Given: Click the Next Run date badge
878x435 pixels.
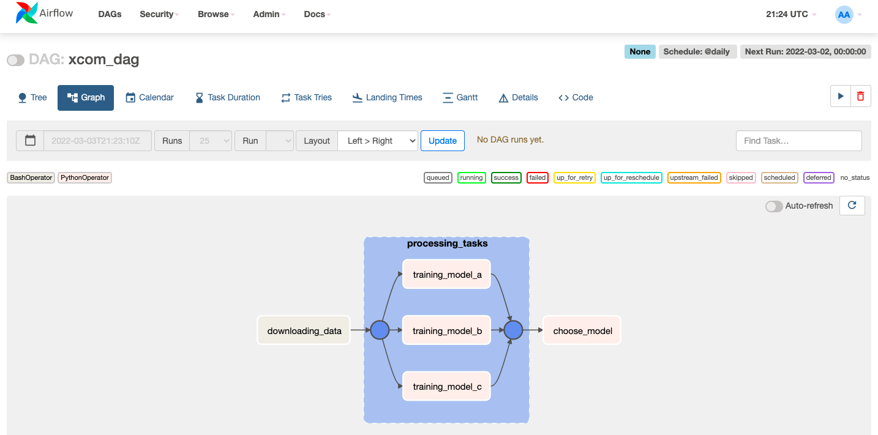Looking at the screenshot, I should [x=806, y=51].
